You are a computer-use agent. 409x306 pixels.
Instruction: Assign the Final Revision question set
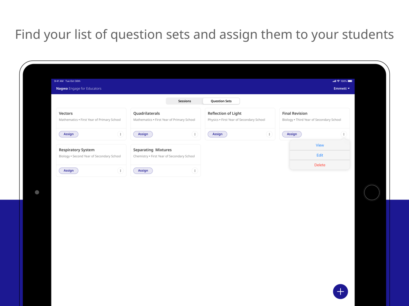pyautogui.click(x=292, y=134)
